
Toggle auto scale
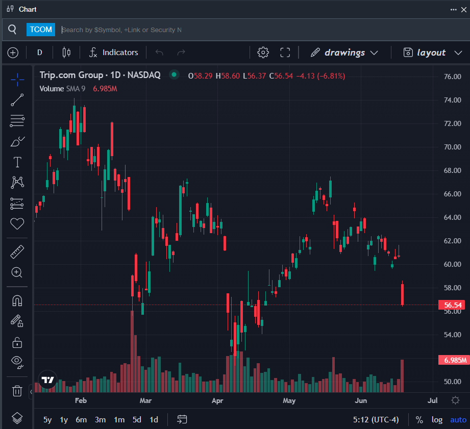click(x=458, y=420)
